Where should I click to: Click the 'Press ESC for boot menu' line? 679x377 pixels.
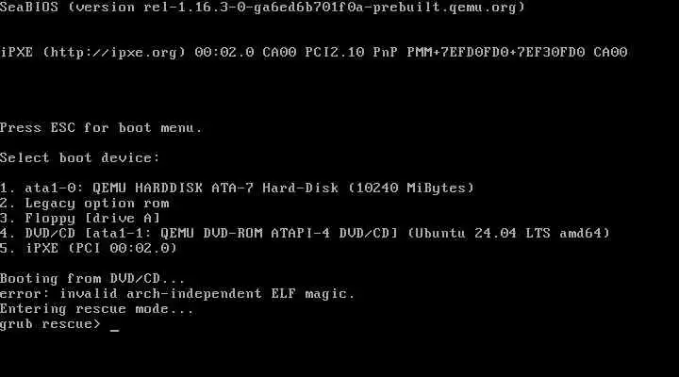[x=101, y=128]
